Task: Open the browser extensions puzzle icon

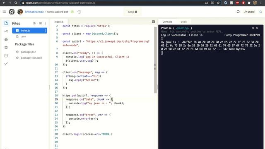Action: coord(249,3)
